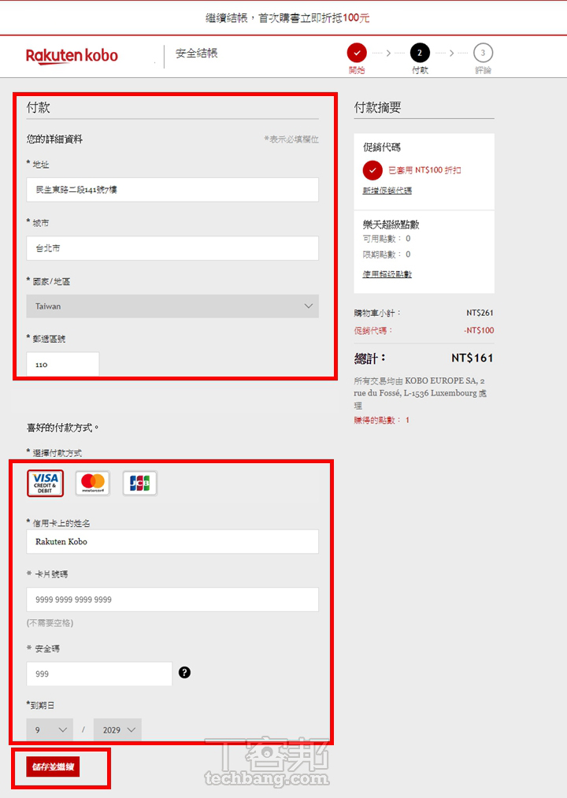
Task: Click the promo code applied checkmark icon
Action: click(x=372, y=170)
